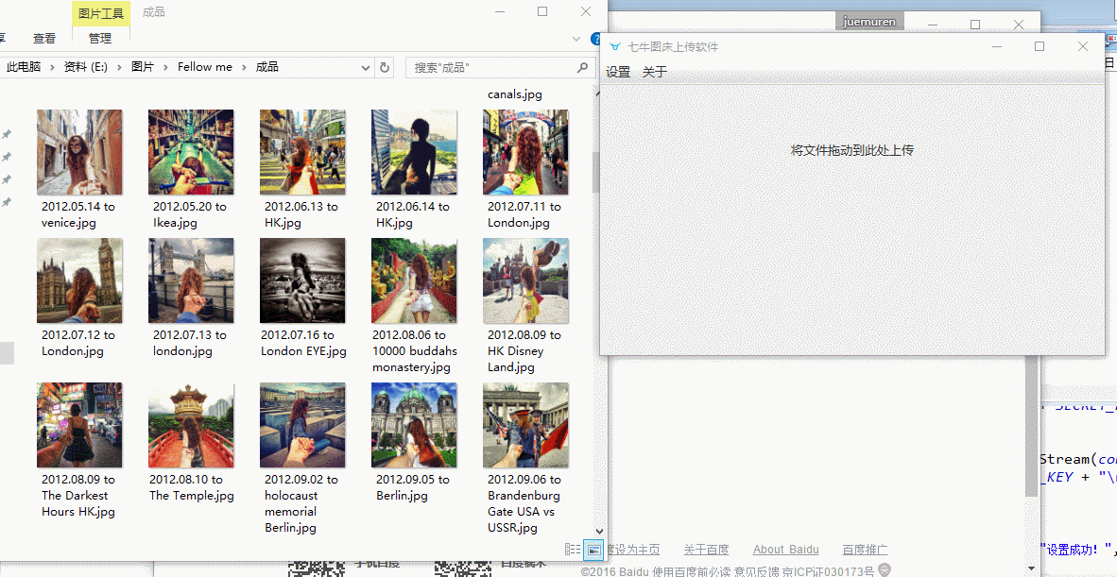Click the magnifier search icon in Explorer
The height and width of the screenshot is (577, 1117).
(x=583, y=68)
